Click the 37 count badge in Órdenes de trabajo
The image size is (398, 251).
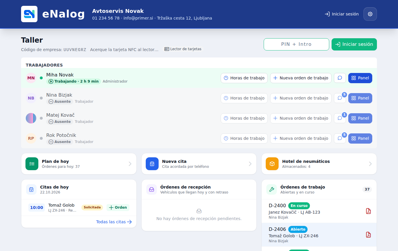367,189
